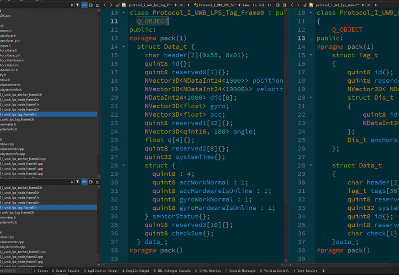Click the locator field (Ctrl+K)
The height and width of the screenshot is (275, 399).
(15, 271)
